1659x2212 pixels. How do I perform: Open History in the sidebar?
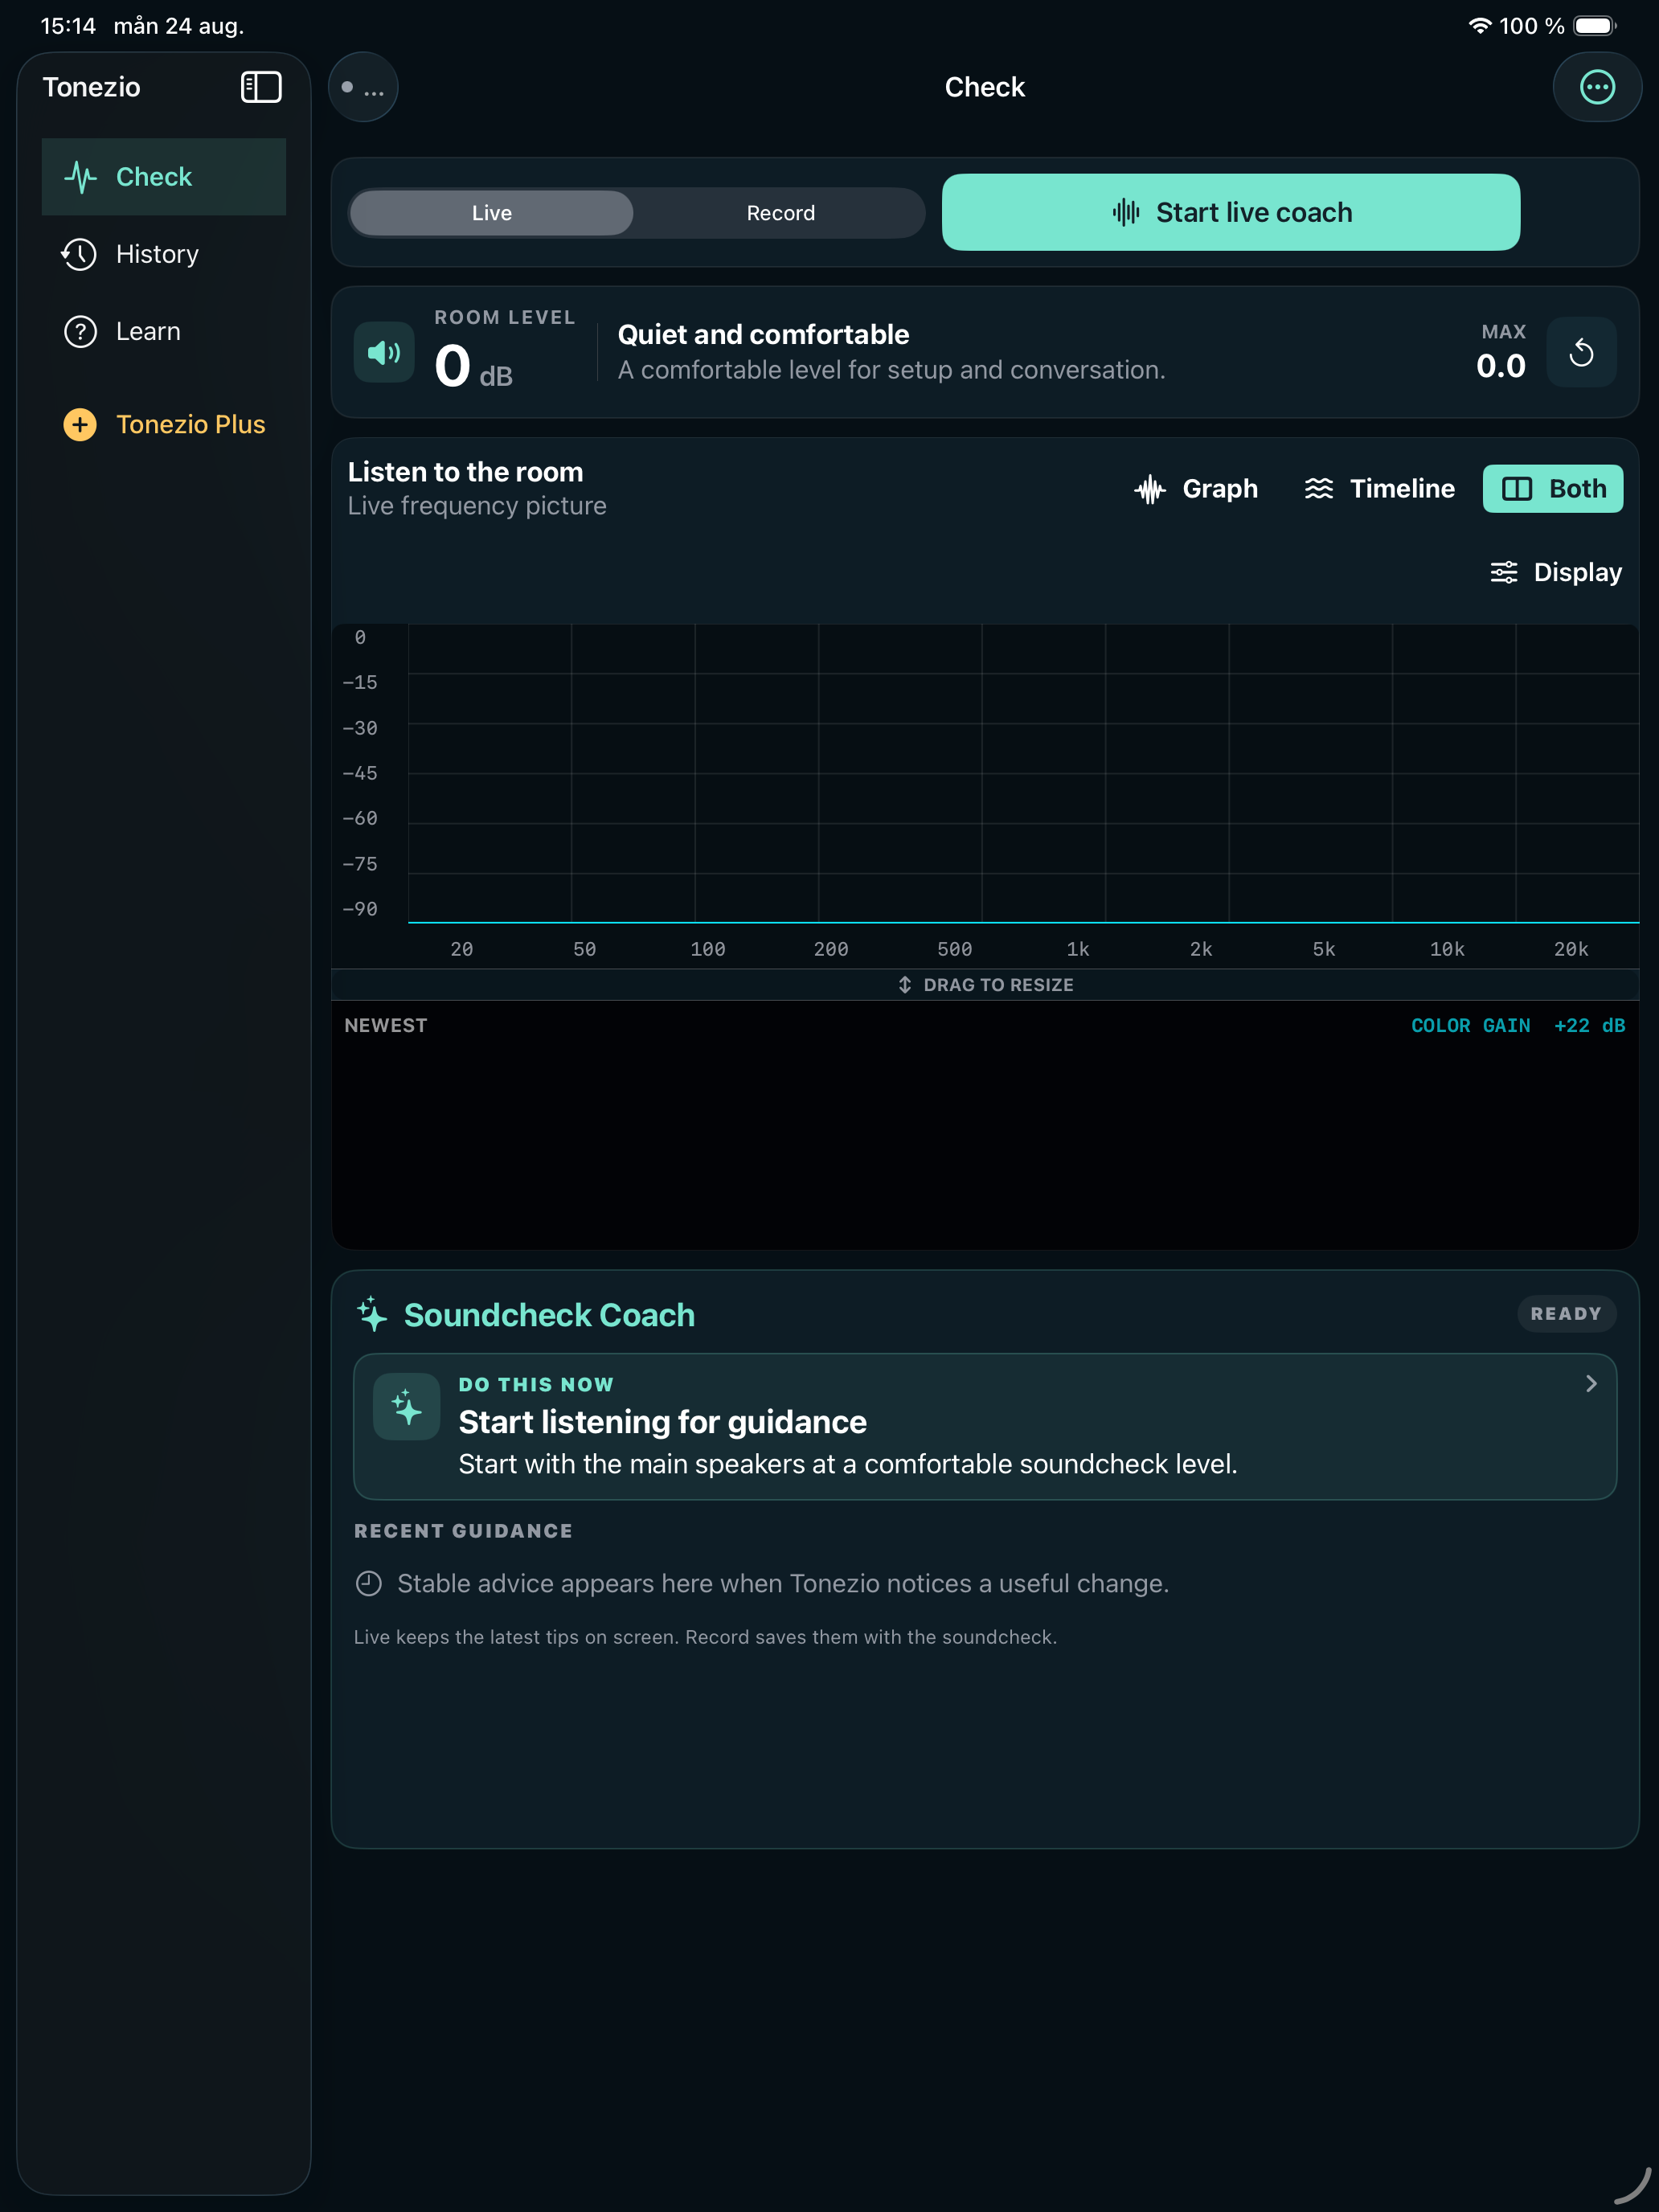(x=164, y=254)
